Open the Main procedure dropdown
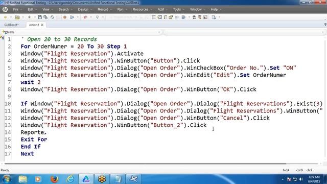327x184 pixels. (x=159, y=32)
